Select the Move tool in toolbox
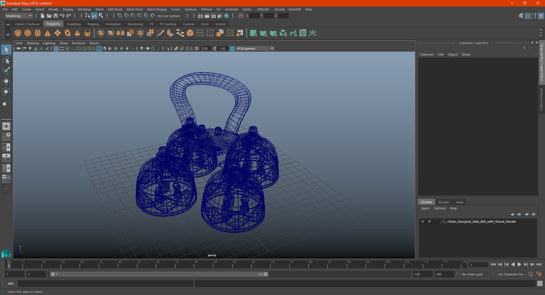This screenshot has height=295, width=545. click(6, 81)
